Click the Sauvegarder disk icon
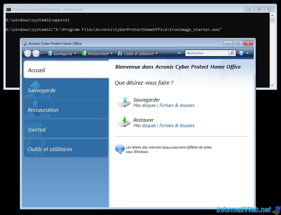281x215 pixels. pos(124,102)
